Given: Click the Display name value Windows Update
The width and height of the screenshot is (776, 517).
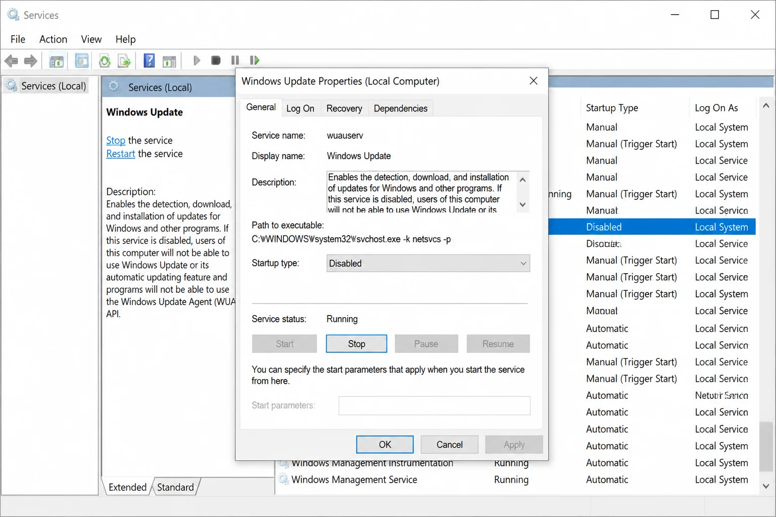Looking at the screenshot, I should pos(359,156).
